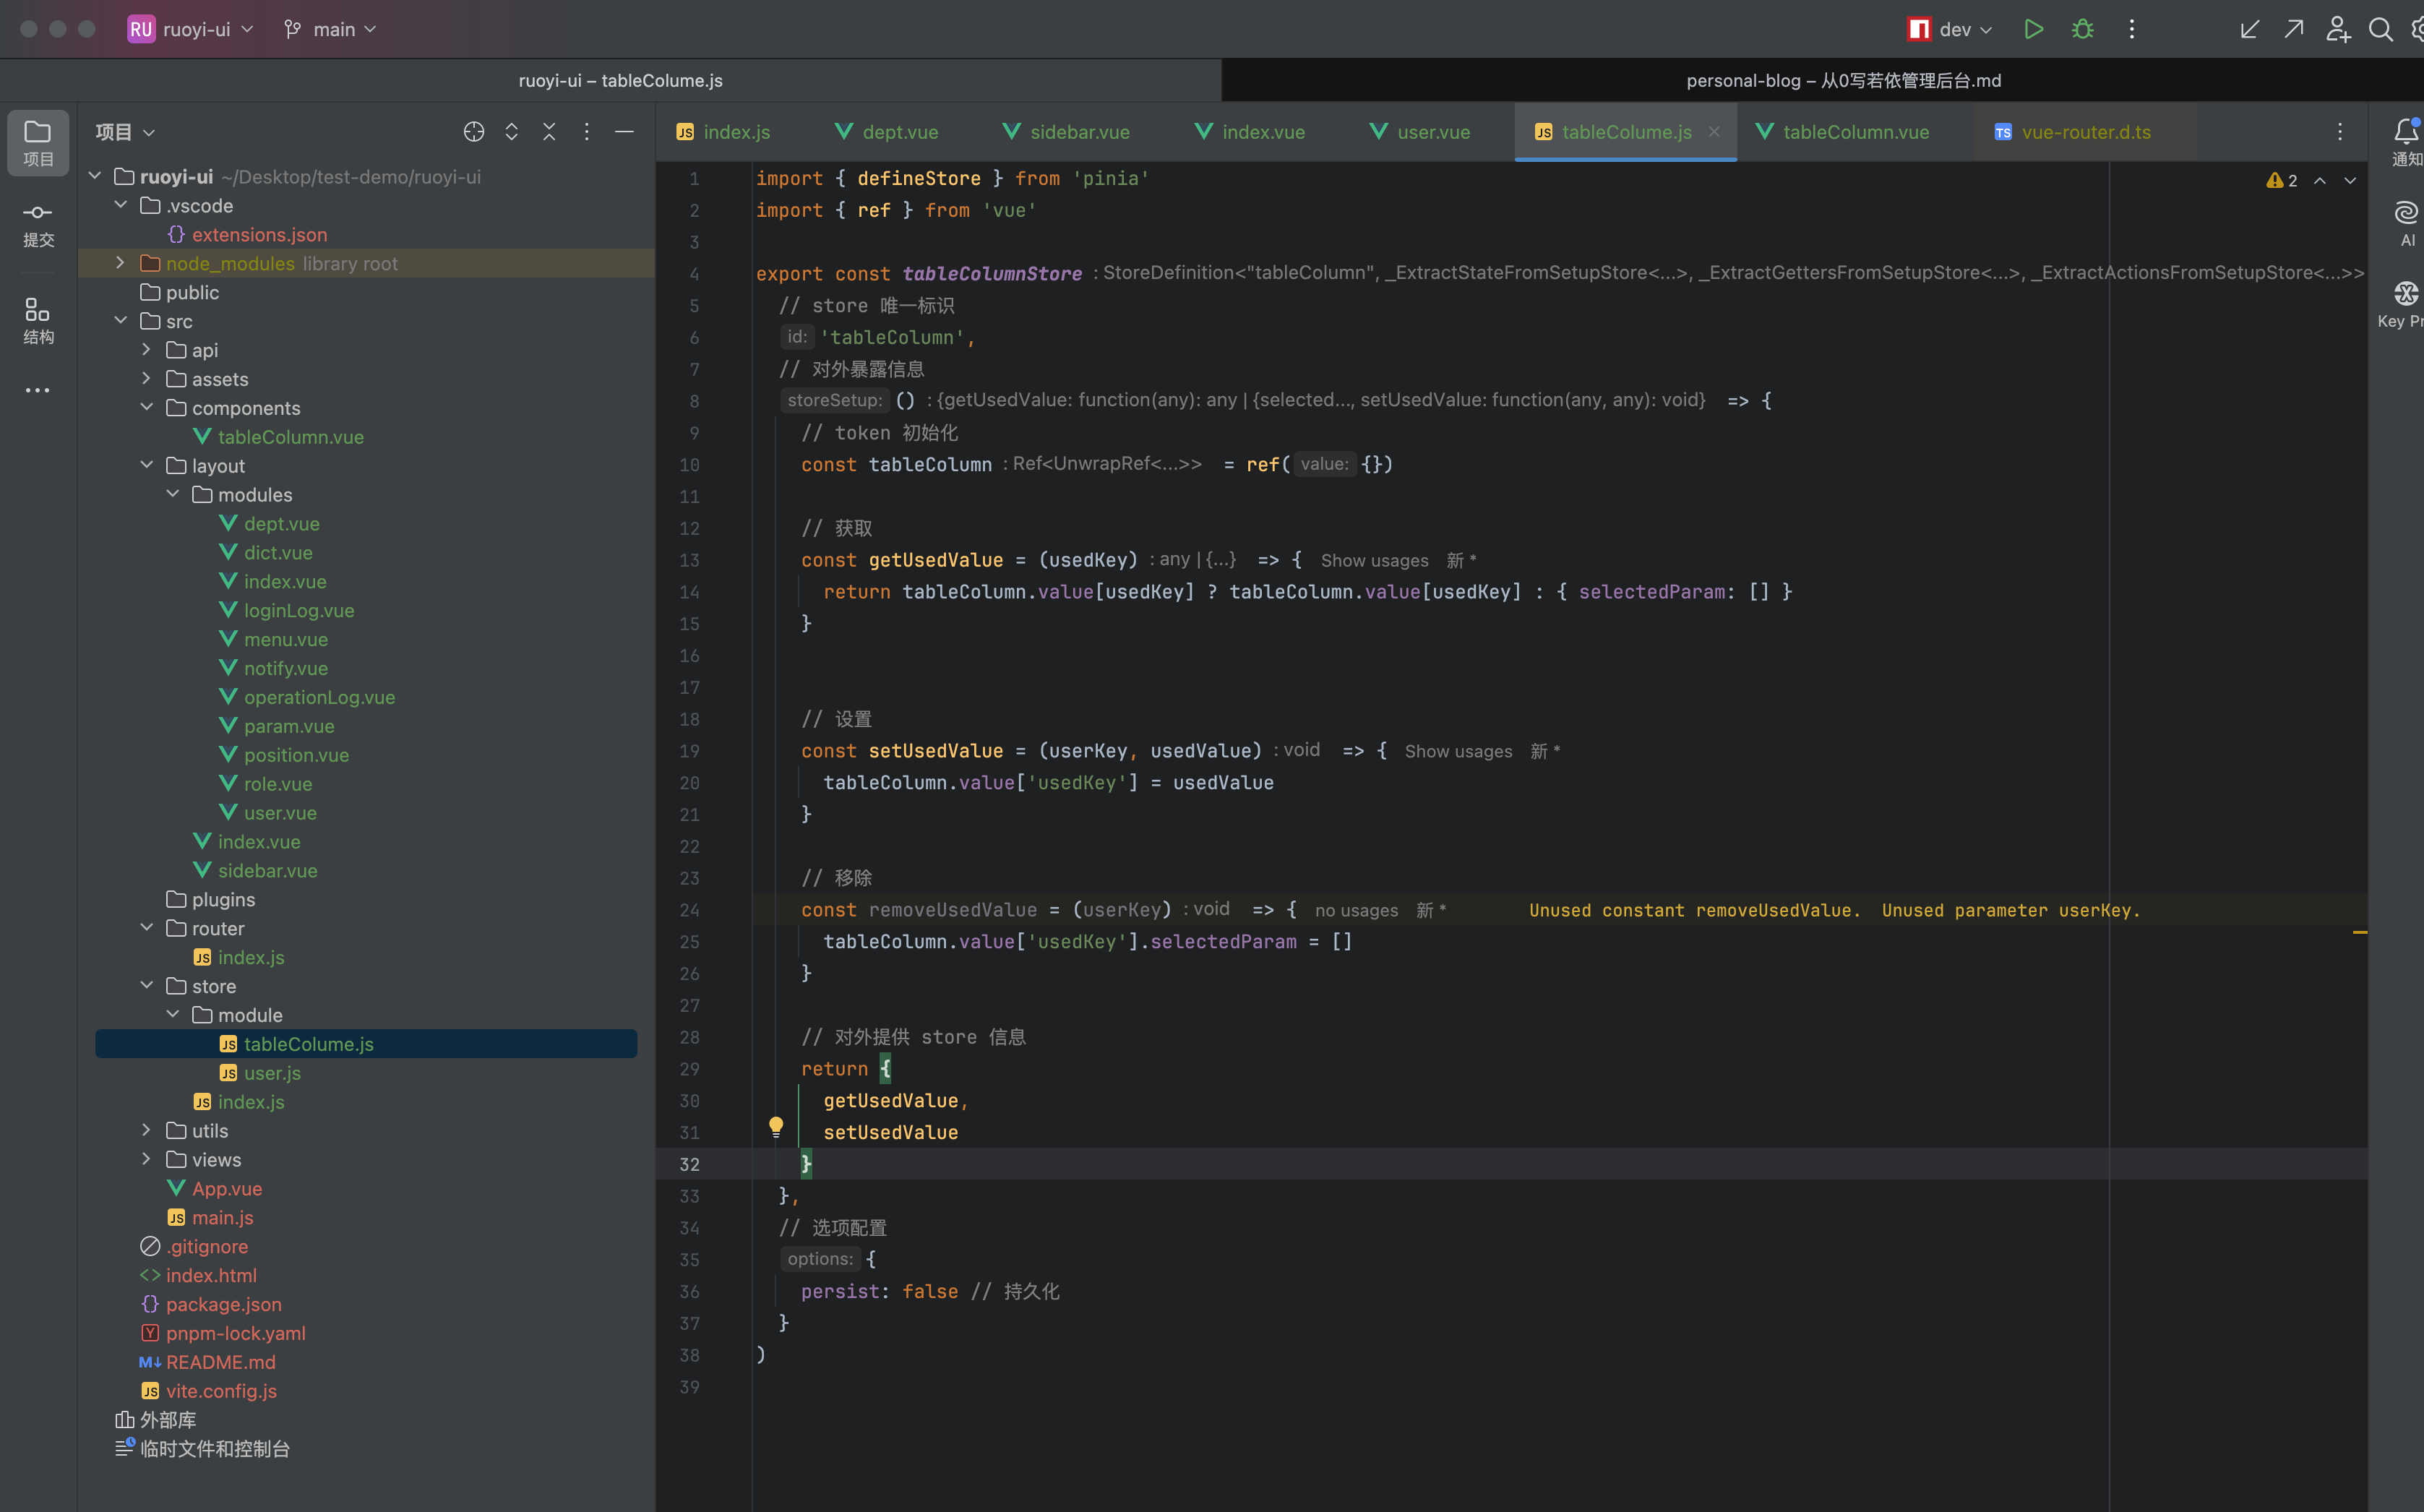Go to next highlighted problem arrow
2424x1512 pixels.
(x=2350, y=180)
